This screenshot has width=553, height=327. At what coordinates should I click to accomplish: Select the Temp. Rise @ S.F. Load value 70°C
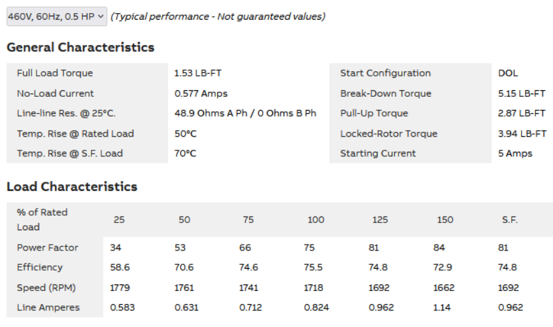(185, 154)
